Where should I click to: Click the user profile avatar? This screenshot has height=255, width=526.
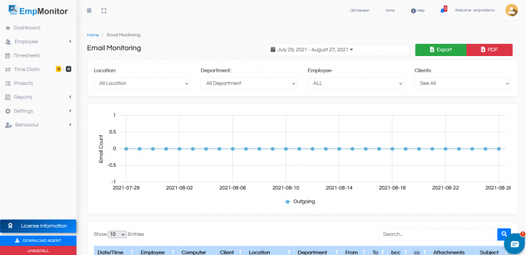pyautogui.click(x=511, y=10)
